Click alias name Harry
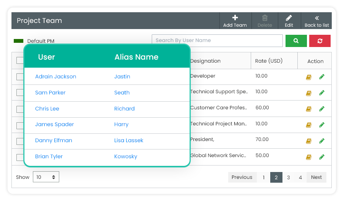Viewport: 344px width, 198px height. pos(121,125)
